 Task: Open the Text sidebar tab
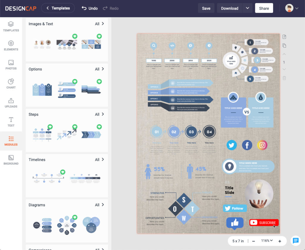11,122
